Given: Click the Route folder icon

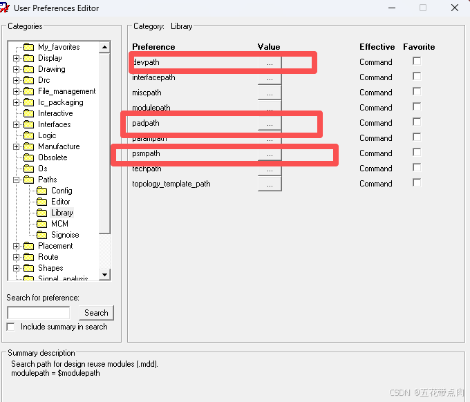Looking at the screenshot, I should point(29,258).
